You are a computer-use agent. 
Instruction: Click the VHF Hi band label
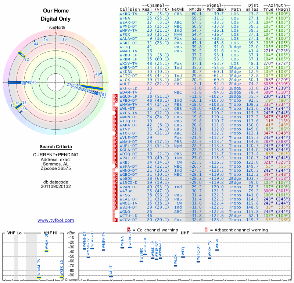50,233
